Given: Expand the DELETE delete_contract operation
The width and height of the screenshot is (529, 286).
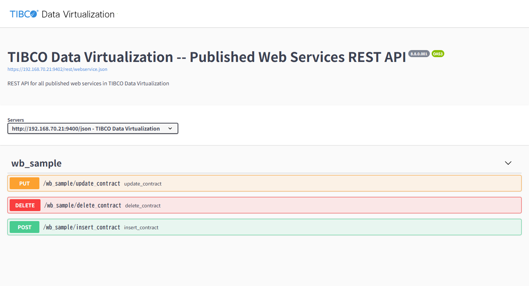Looking at the screenshot, I should coord(264,205).
